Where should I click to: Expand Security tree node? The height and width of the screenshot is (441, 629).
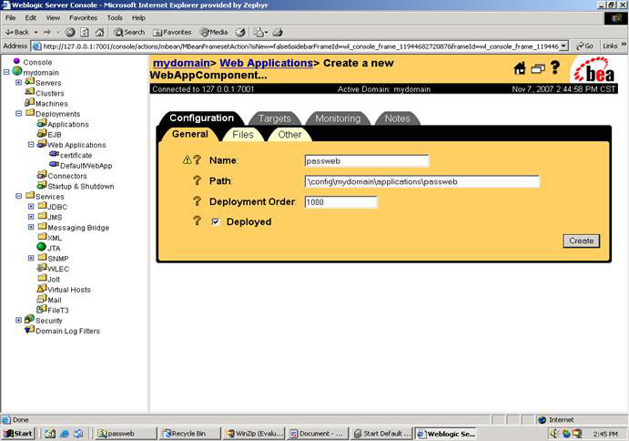18,320
